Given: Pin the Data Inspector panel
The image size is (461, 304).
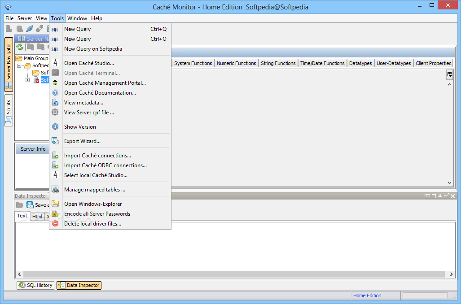Looking at the screenshot, I should tap(440, 196).
